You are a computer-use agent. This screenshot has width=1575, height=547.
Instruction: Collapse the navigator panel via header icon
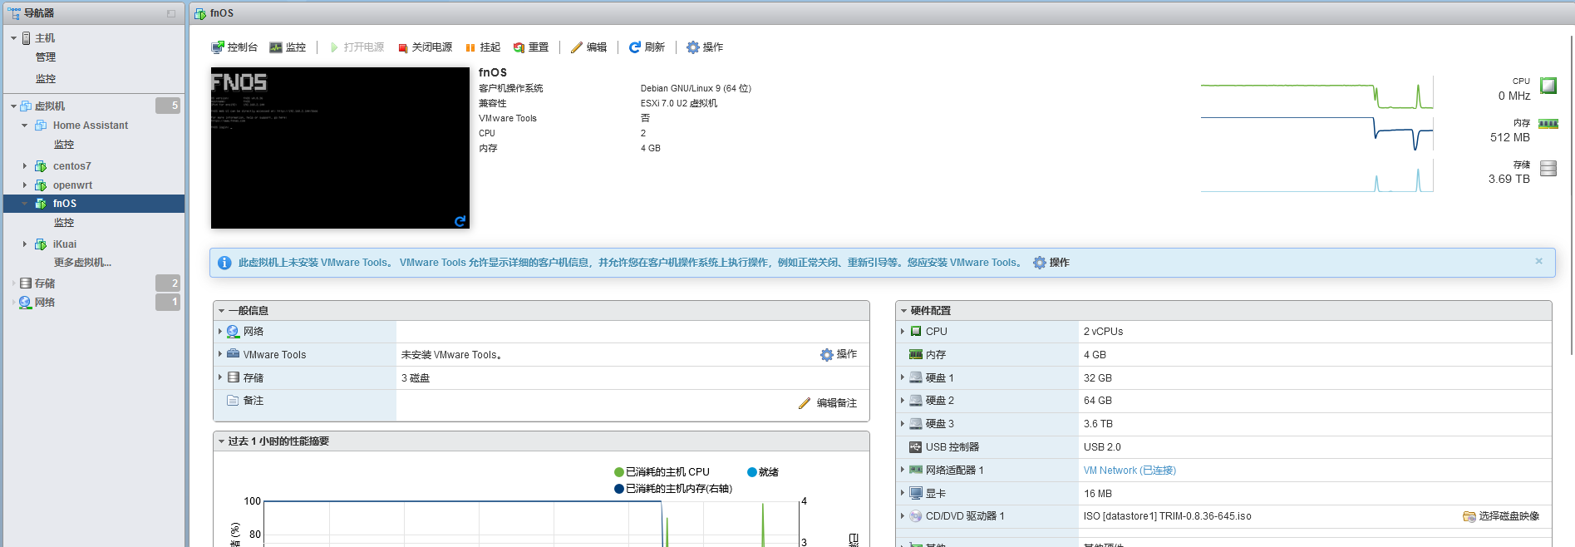171,13
